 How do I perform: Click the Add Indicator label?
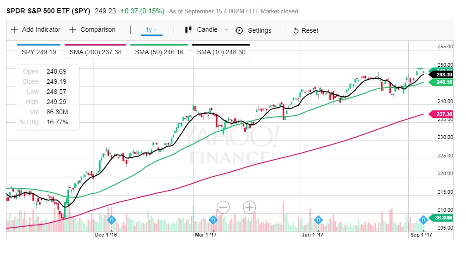[41, 29]
